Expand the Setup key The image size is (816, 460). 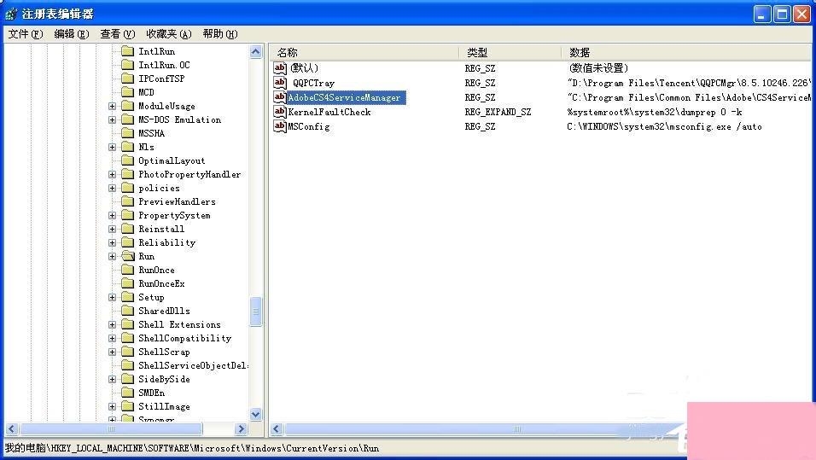pos(112,297)
